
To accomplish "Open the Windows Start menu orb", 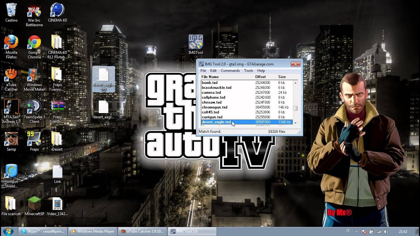I will pyautogui.click(x=8, y=231).
